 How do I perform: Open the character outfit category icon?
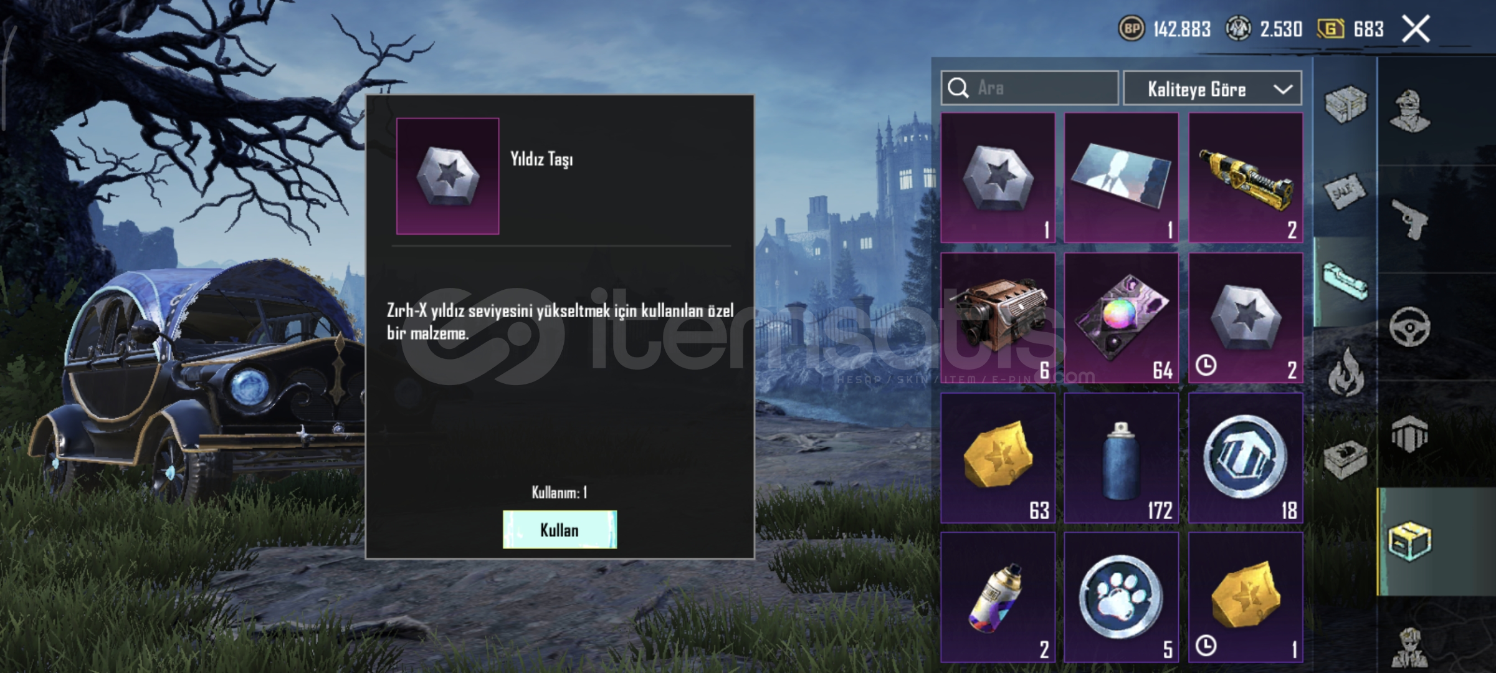(x=1411, y=111)
